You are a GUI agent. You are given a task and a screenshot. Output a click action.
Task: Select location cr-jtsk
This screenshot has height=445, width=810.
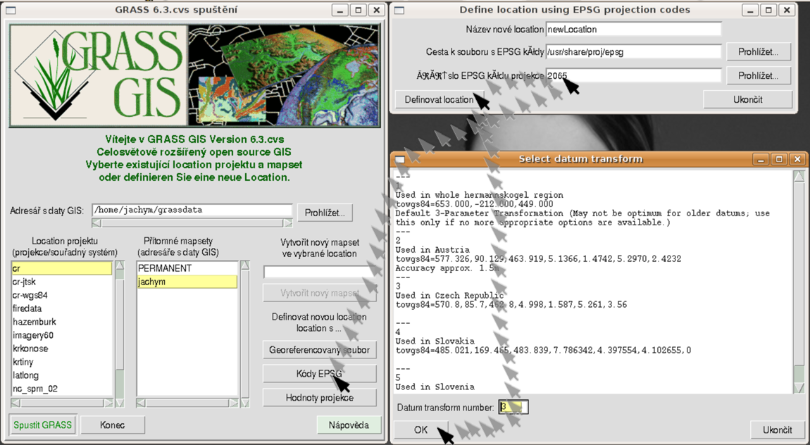pos(61,282)
